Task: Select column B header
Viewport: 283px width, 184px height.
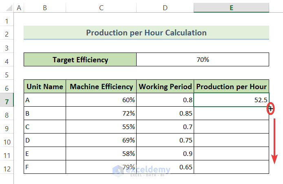Action: (44, 8)
